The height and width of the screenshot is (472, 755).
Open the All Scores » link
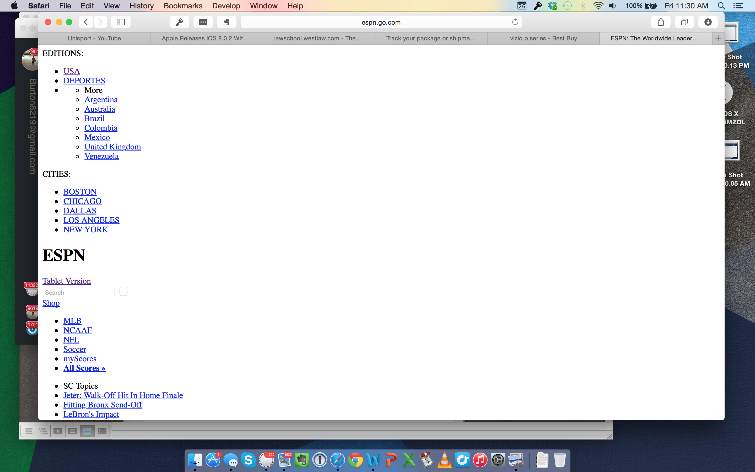(84, 368)
